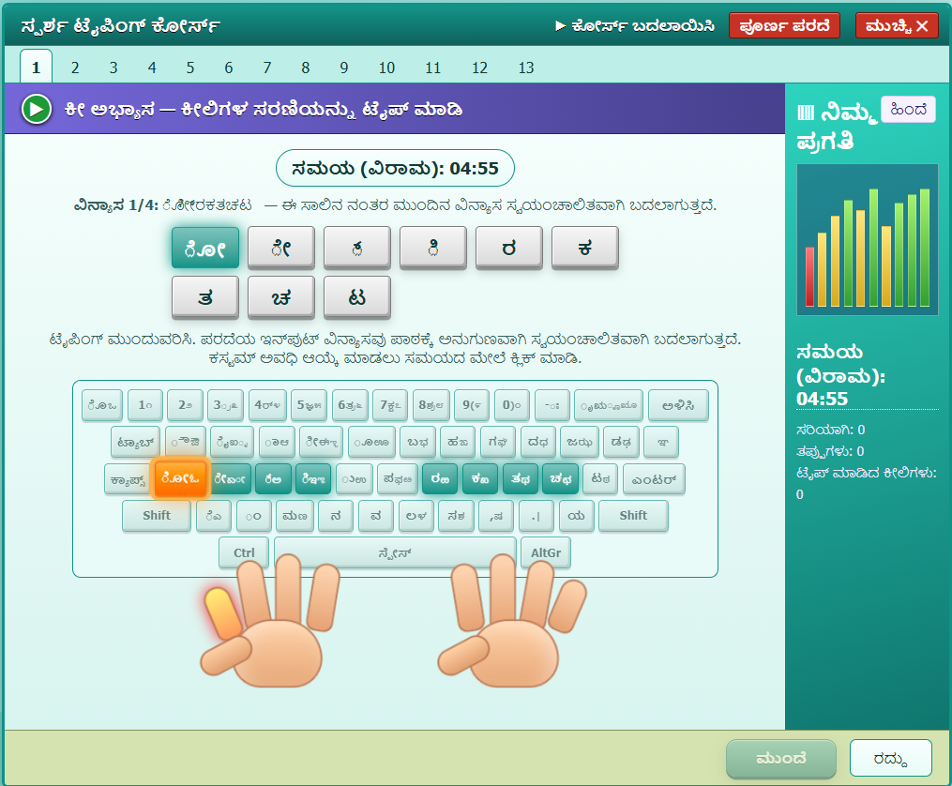
Task: Click the number 5 key
Action: tap(309, 405)
